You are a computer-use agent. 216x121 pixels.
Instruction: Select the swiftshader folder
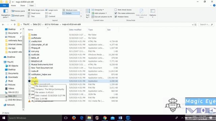click(36, 38)
